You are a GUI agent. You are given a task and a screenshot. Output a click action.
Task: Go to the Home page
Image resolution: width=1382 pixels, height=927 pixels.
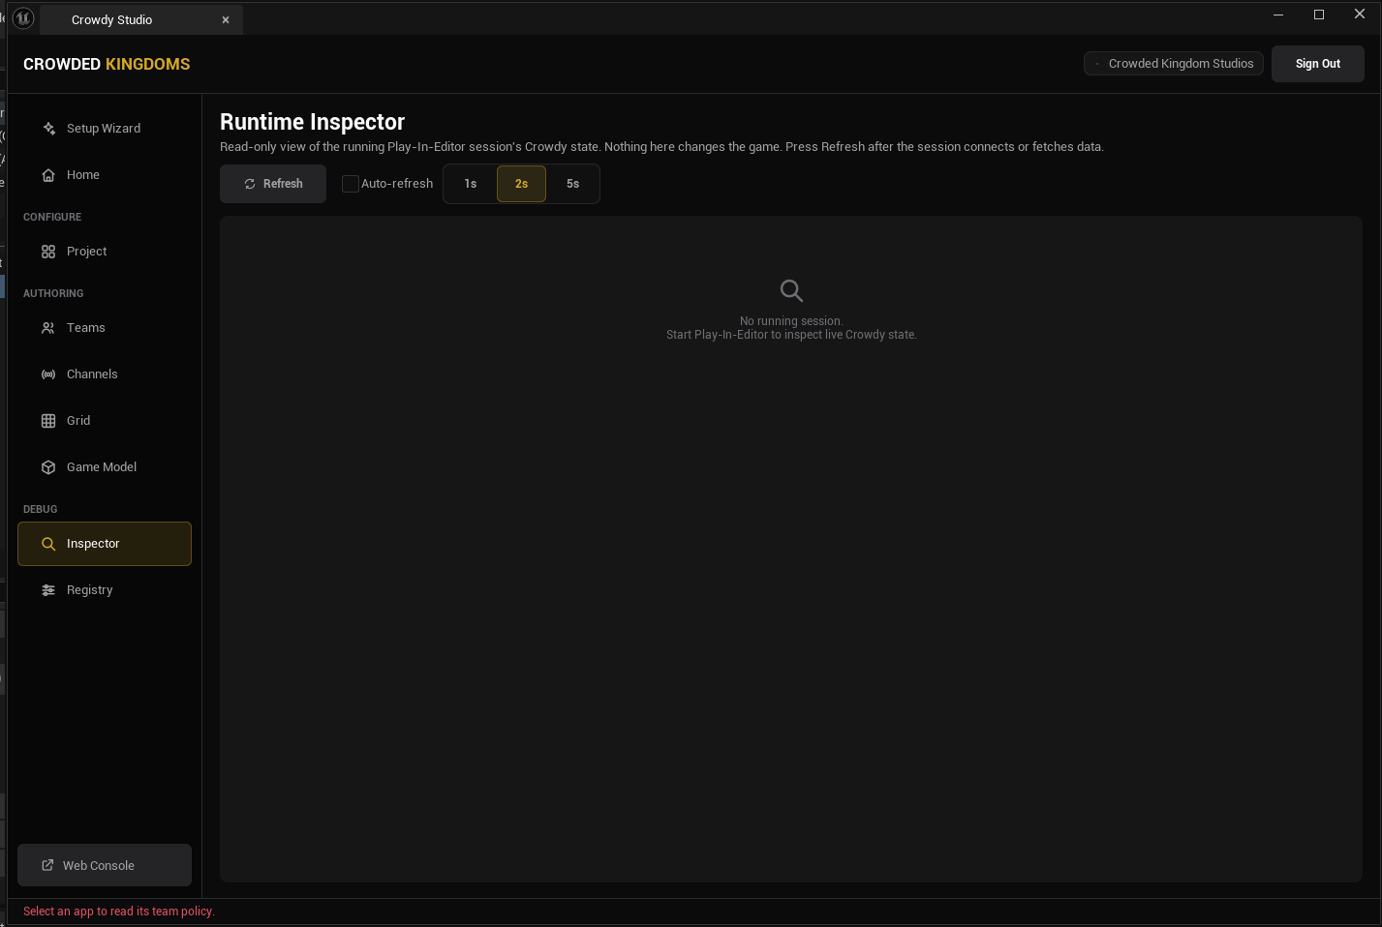(x=105, y=175)
